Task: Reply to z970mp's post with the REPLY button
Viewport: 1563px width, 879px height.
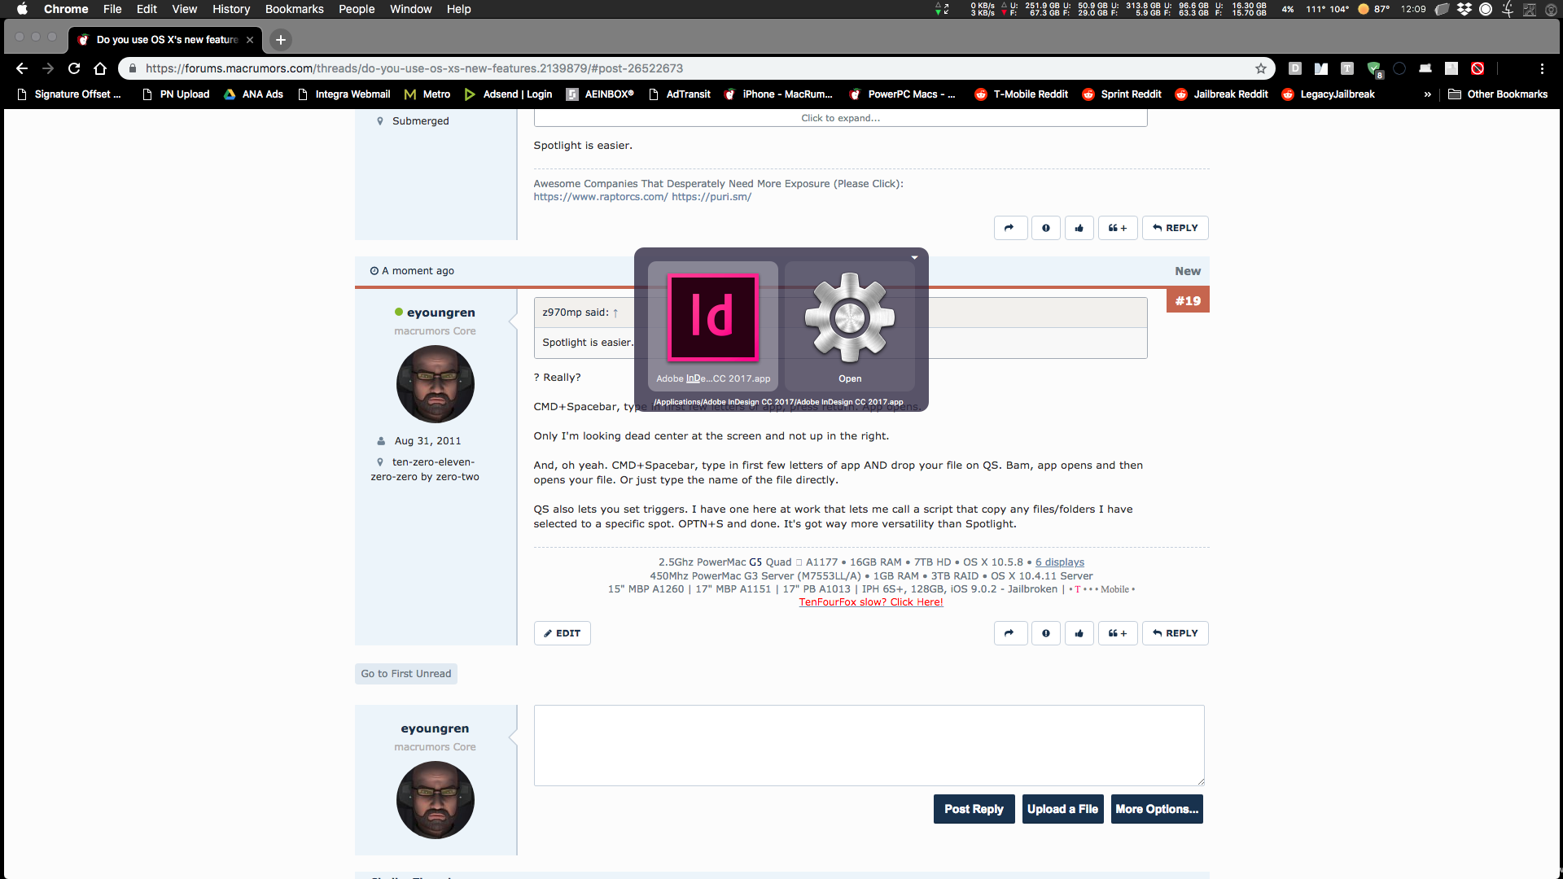Action: click(x=1176, y=228)
